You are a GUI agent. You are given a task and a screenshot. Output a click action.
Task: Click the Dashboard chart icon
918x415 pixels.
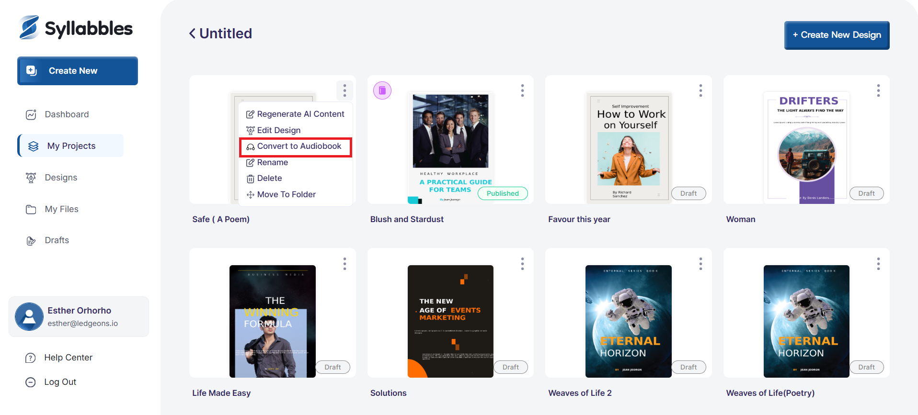31,114
